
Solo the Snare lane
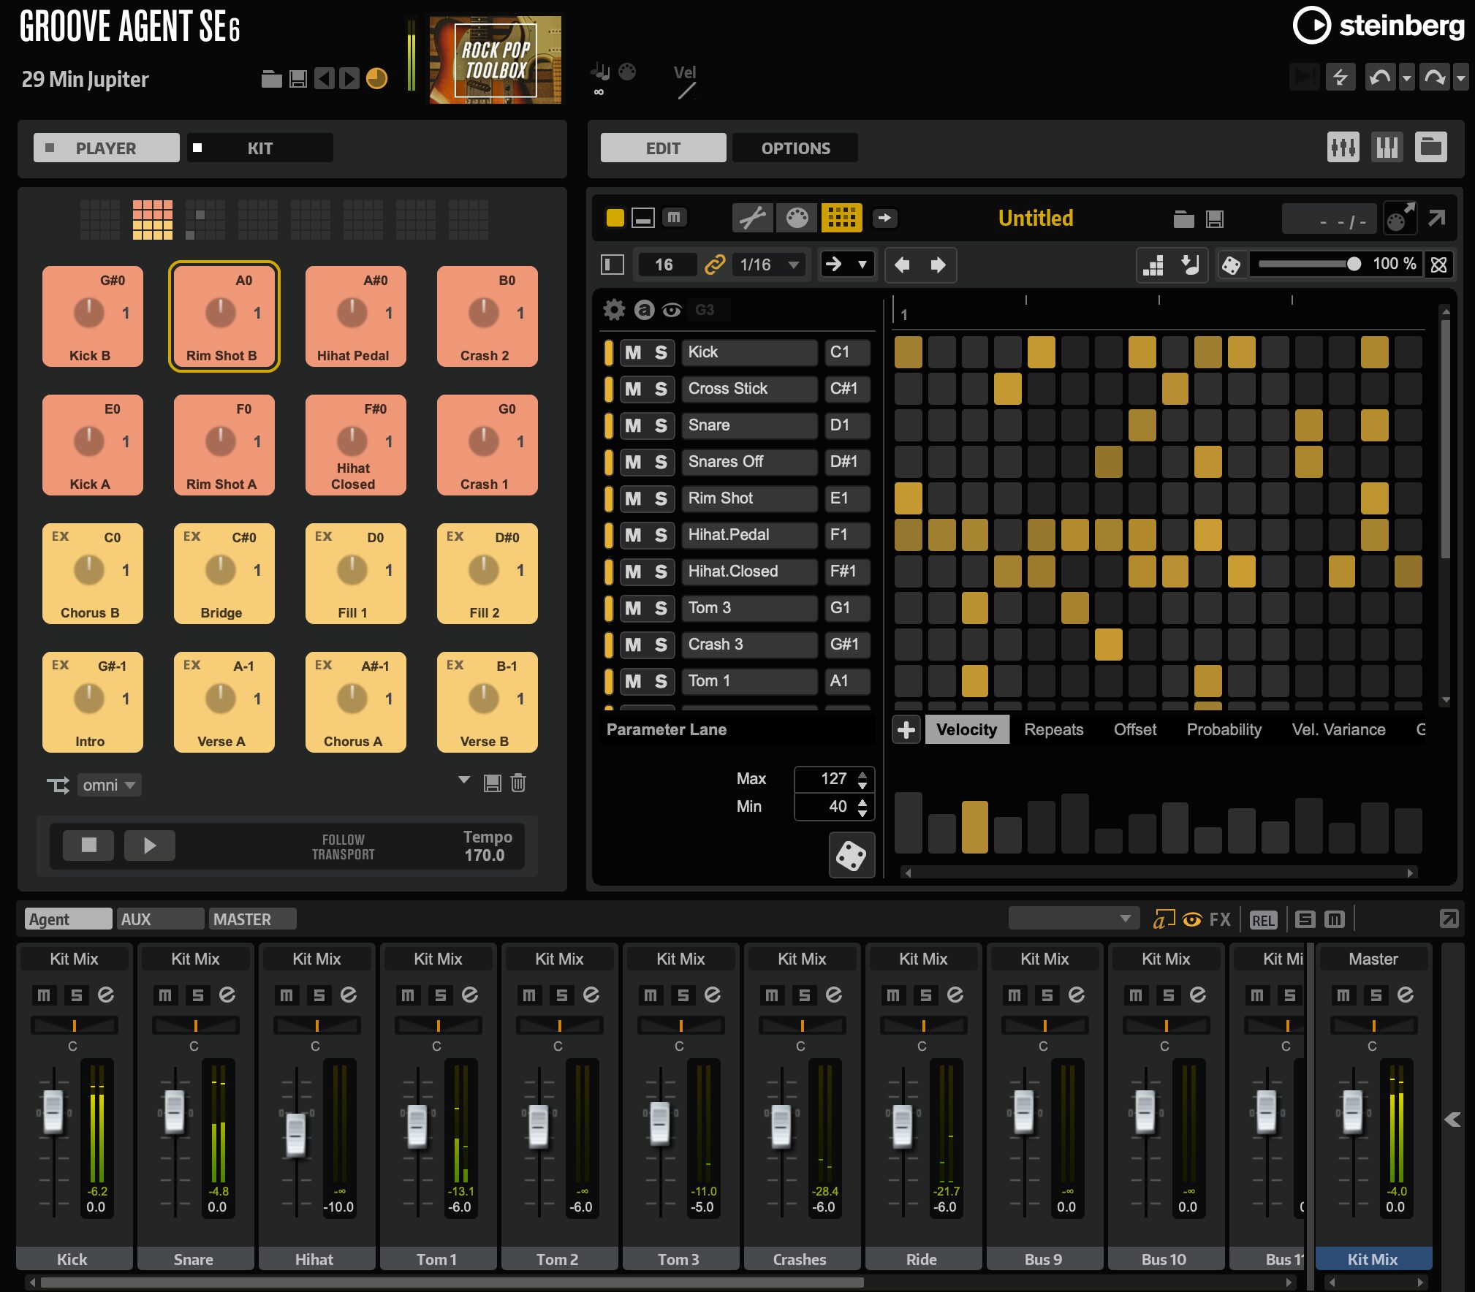pyautogui.click(x=661, y=425)
